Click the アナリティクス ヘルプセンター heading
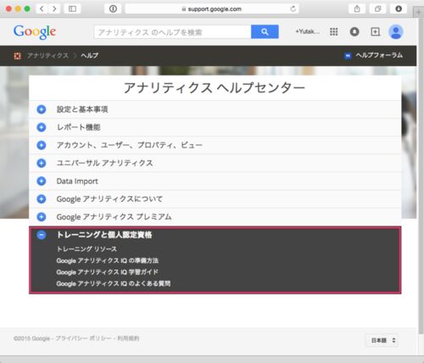424x363 pixels. coord(215,87)
